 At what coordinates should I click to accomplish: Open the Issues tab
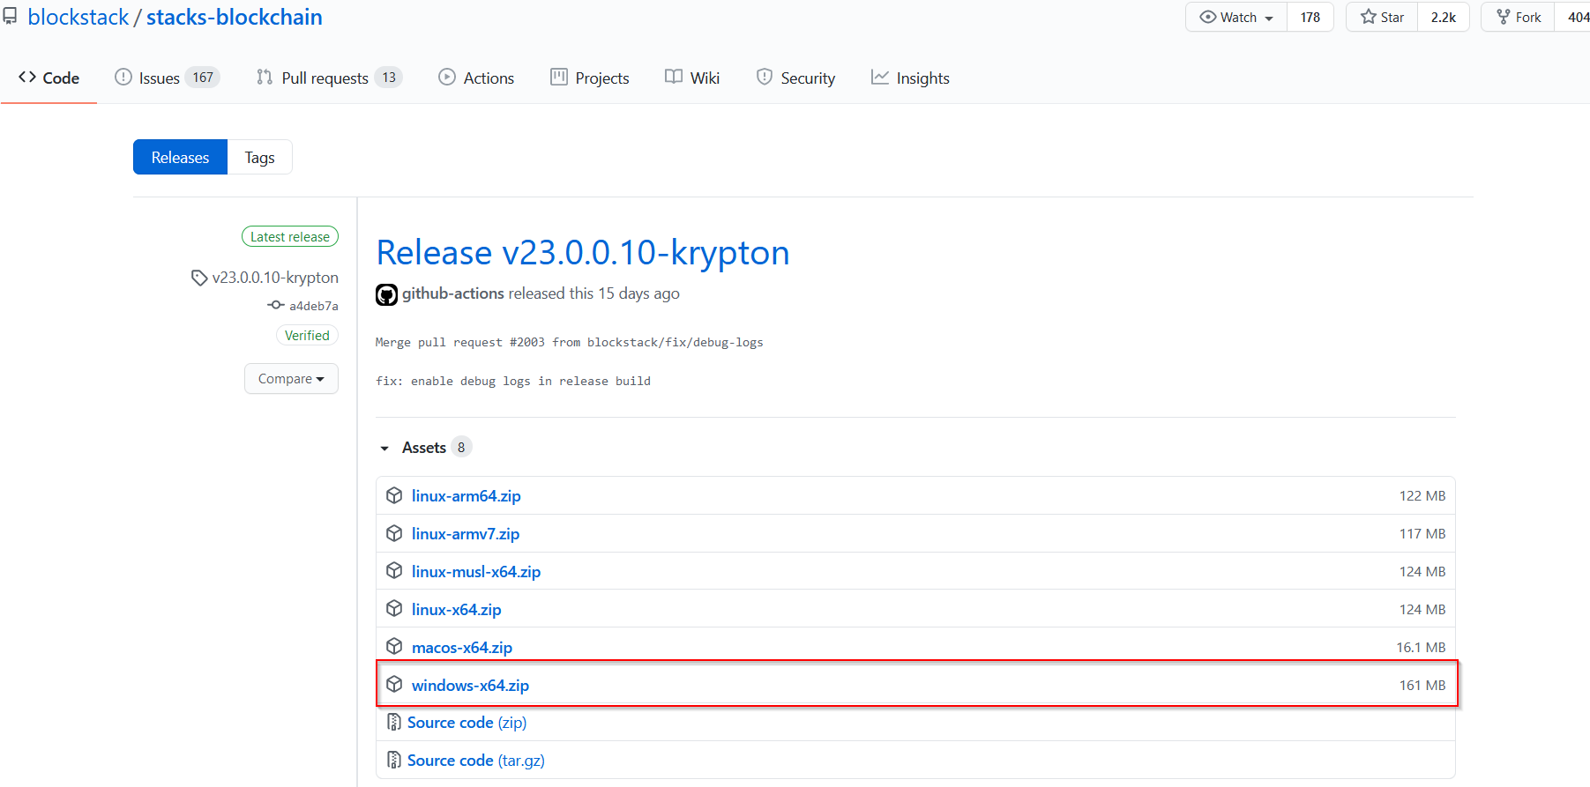(x=167, y=78)
